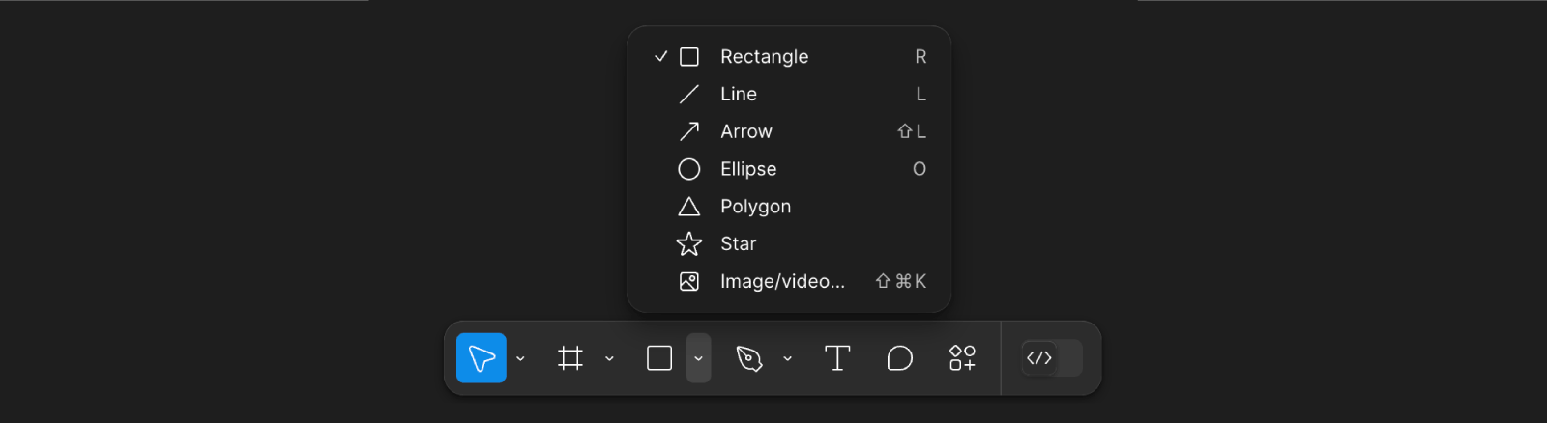Pick Arrow in the shape menu
The image size is (1547, 423).
click(x=746, y=131)
